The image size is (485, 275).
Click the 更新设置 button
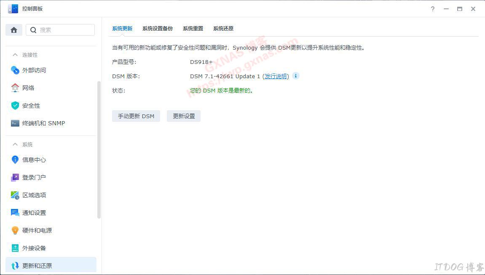tap(184, 116)
